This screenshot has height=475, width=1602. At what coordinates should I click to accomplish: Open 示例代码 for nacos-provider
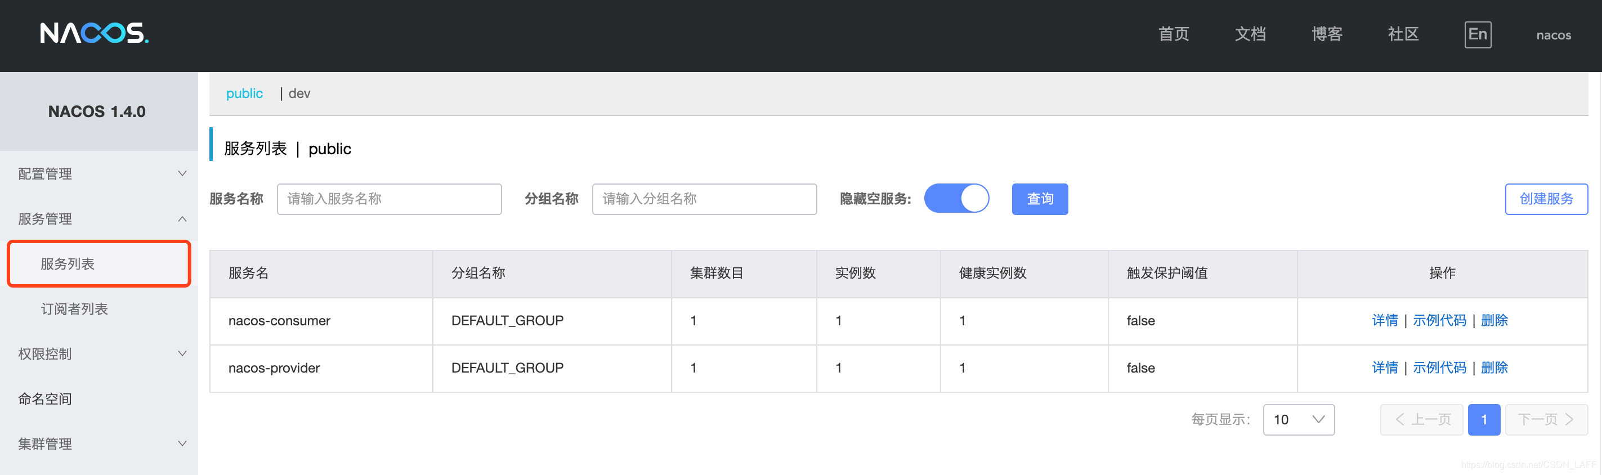click(1439, 368)
